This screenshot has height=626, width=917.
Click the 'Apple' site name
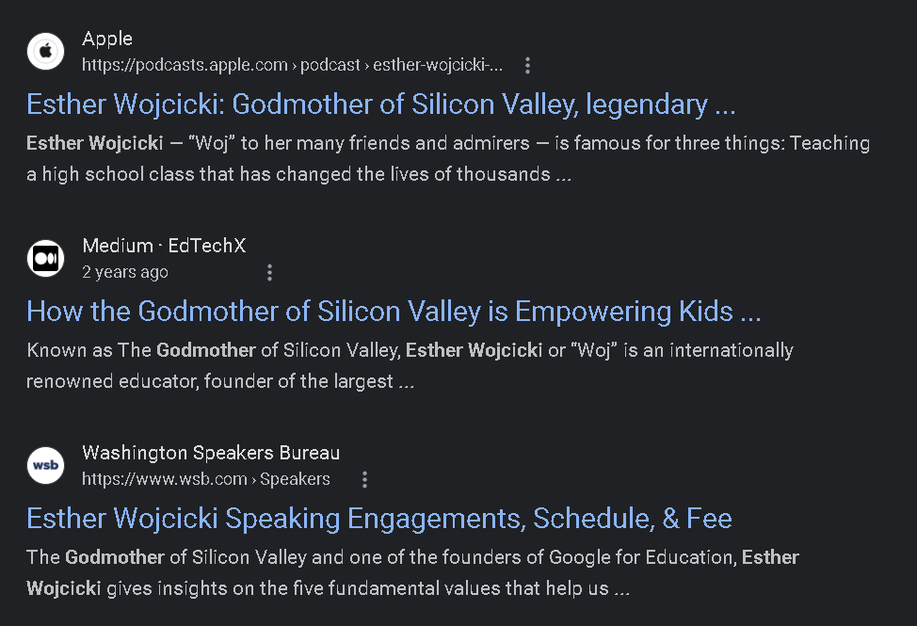pos(107,39)
